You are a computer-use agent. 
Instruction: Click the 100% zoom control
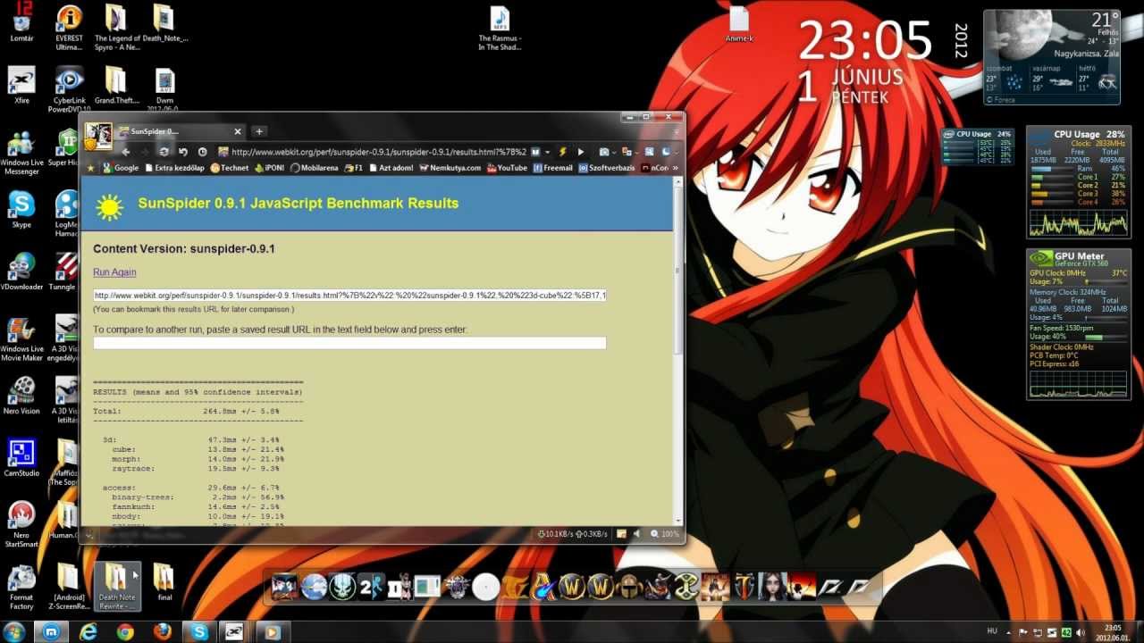pos(664,534)
